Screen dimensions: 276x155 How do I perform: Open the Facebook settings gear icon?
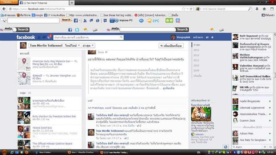212,37
